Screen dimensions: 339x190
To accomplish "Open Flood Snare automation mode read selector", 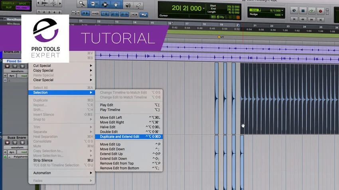I will (x=23, y=76).
